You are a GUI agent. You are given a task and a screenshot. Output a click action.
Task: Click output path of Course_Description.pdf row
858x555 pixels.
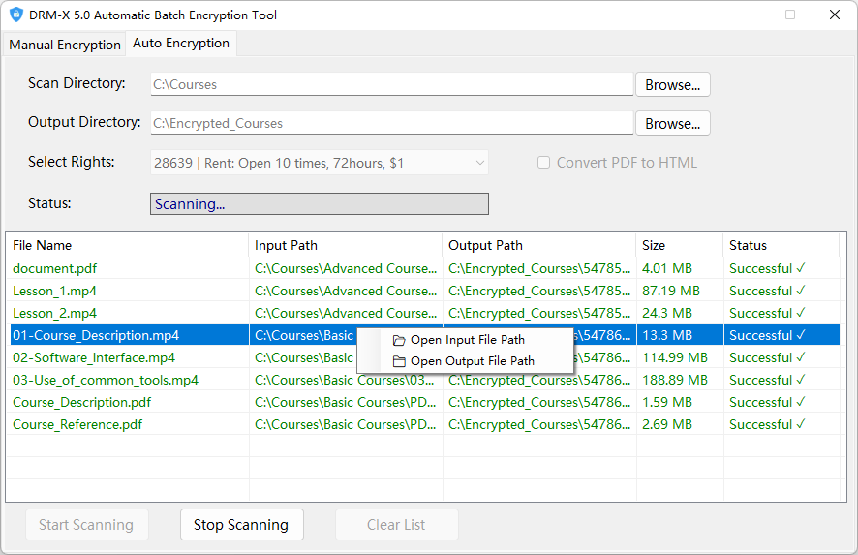point(539,403)
